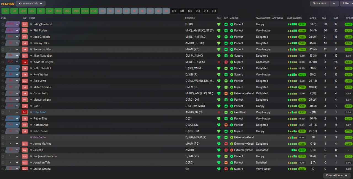This screenshot has width=353, height=179.
Task: Click Kevin De Bruyne's red sharpness icon
Action: [x=226, y=62]
